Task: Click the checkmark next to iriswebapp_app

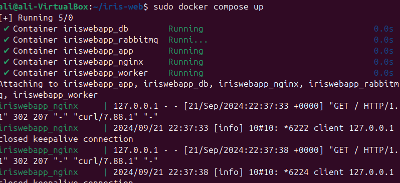Action: [x=7, y=51]
